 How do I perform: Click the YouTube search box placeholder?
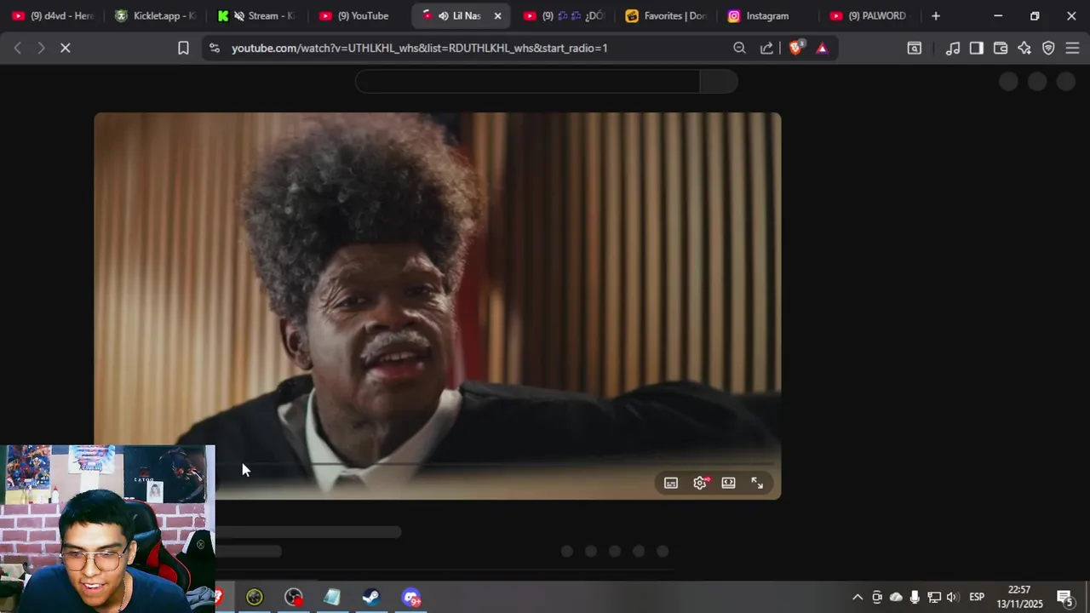528,82
